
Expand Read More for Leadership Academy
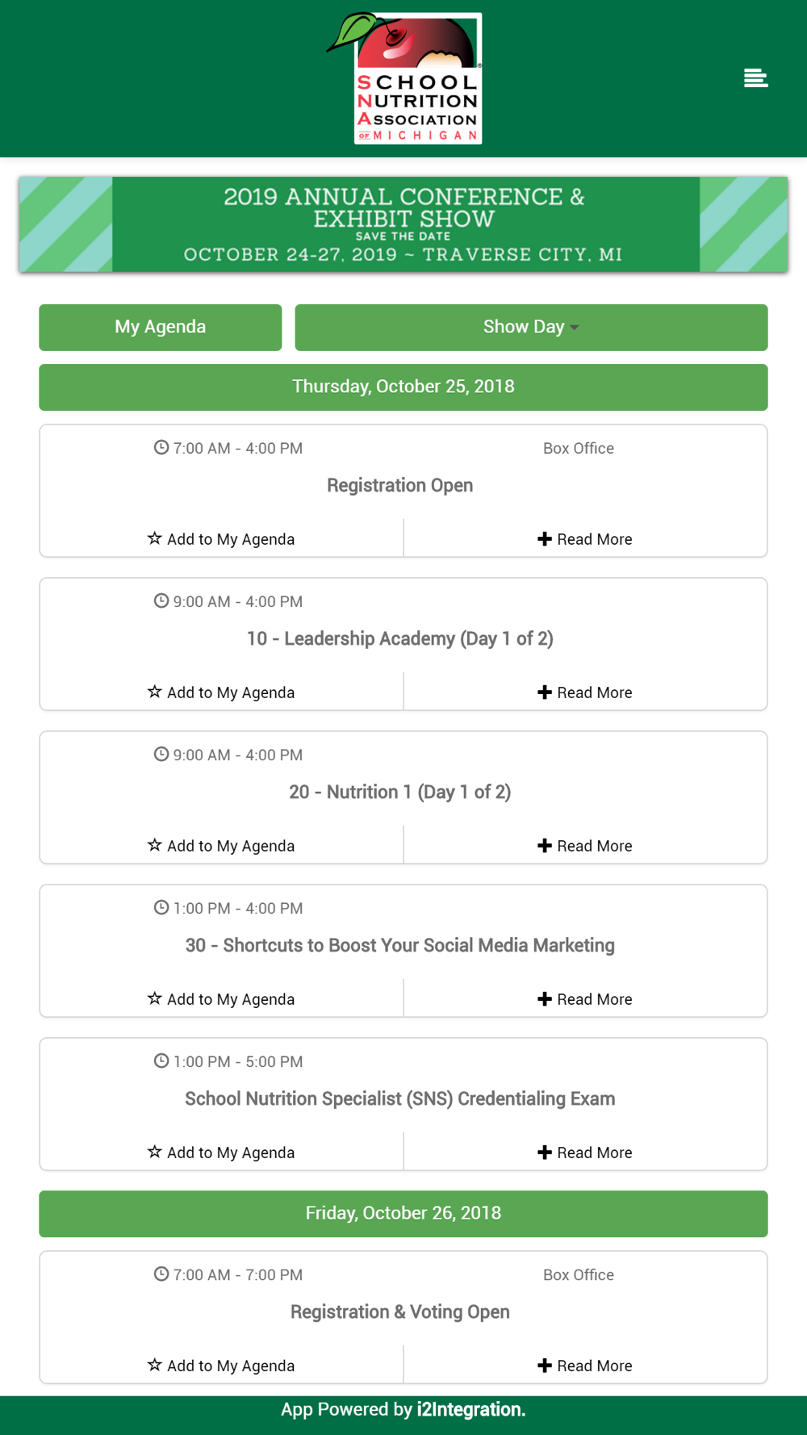point(585,692)
